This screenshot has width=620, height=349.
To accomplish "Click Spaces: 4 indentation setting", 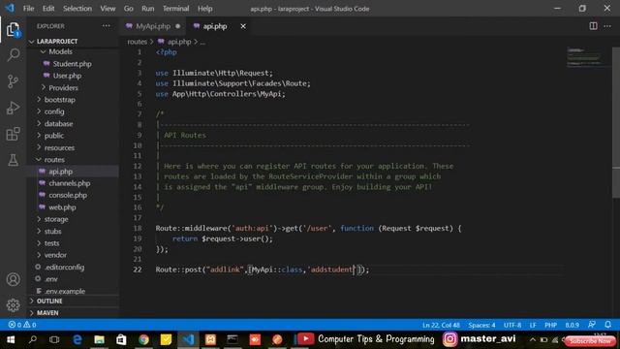I will tap(481, 325).
